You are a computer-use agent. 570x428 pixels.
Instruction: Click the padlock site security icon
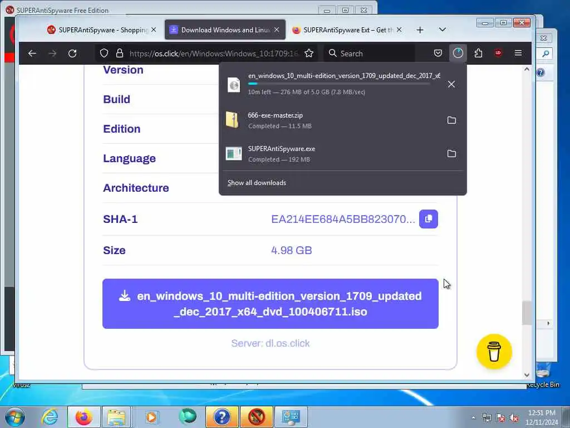click(x=120, y=53)
